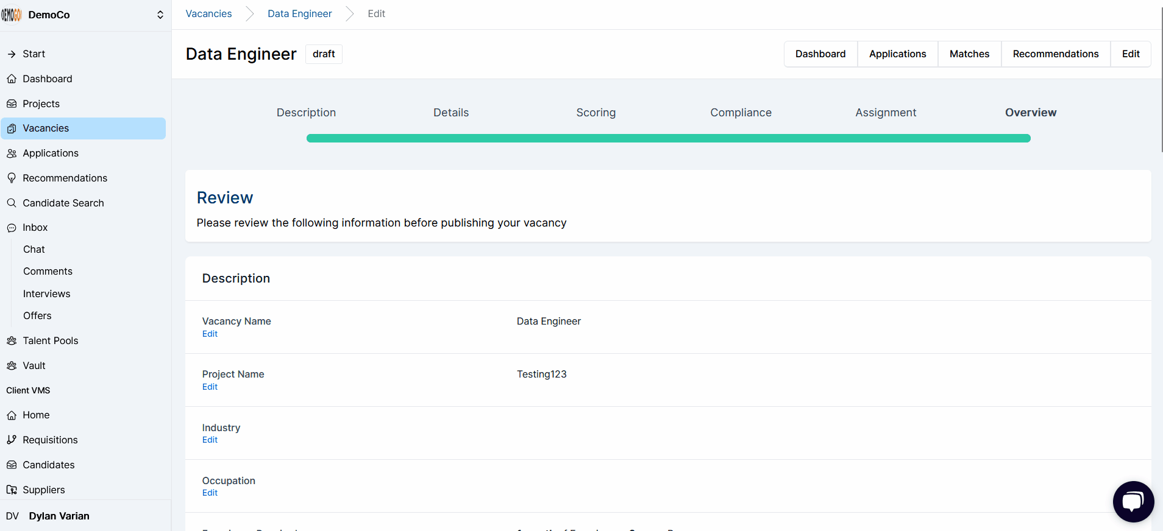The height and width of the screenshot is (531, 1163).
Task: Open the vacancy Dashboard button
Action: 820,54
